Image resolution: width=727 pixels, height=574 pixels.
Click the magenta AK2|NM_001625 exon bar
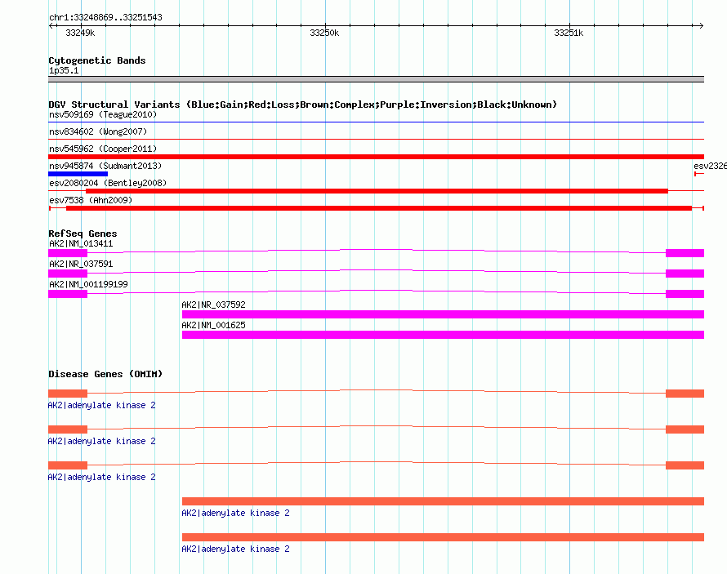(444, 335)
